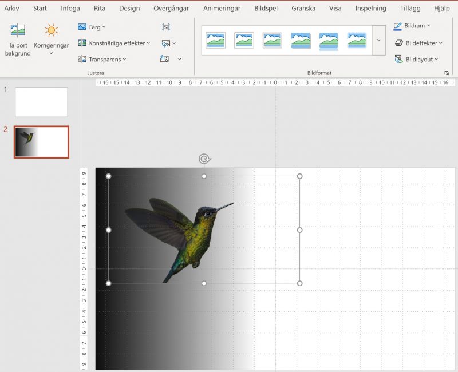Click the bottom-middle sizing handle
The width and height of the screenshot is (458, 372).
(x=204, y=283)
